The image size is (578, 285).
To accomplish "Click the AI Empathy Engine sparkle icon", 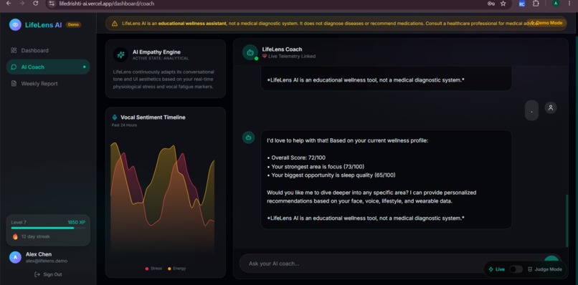I will (x=120, y=55).
